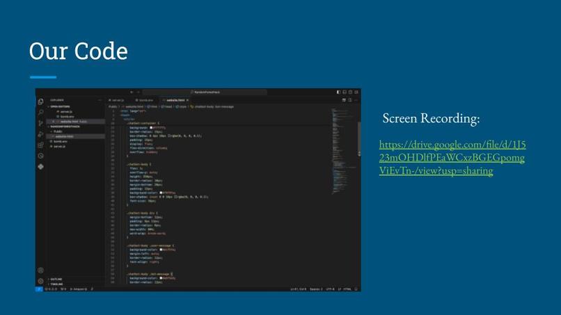Switch to the bomb.env editor tab
The image size is (561, 315).
(144, 100)
